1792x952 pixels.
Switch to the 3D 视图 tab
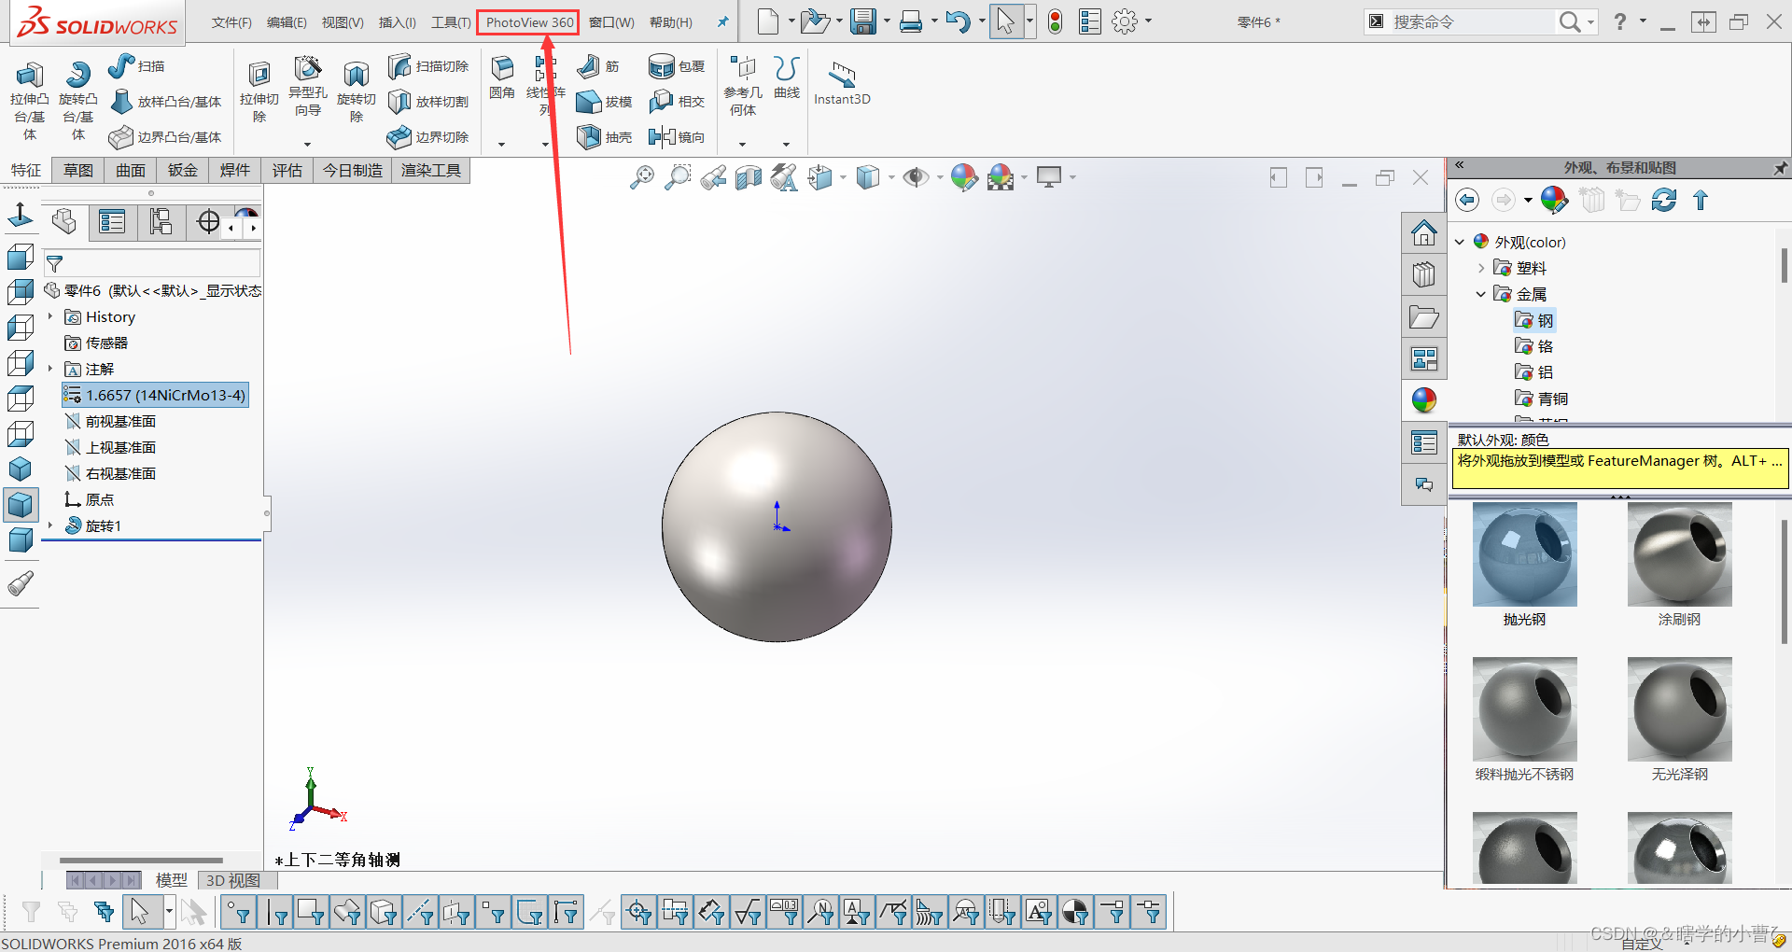tap(232, 880)
